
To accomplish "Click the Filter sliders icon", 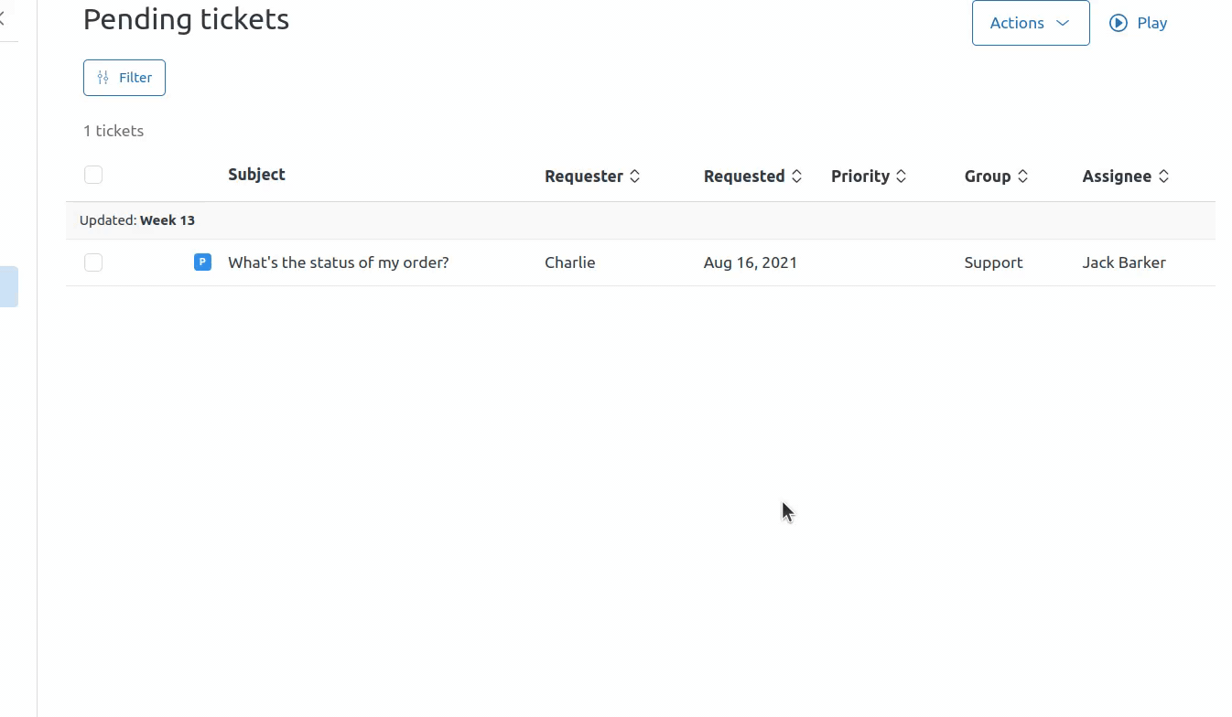I will coord(103,78).
